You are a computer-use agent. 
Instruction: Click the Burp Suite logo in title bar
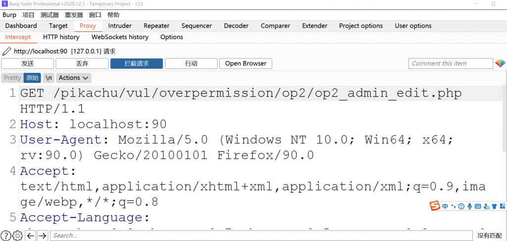click(4, 4)
